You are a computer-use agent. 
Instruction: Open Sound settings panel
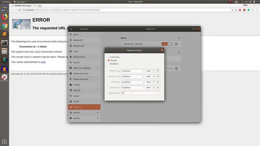(x=84, y=96)
